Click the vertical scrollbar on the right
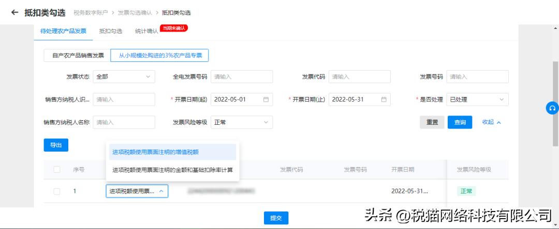 [x=555, y=103]
